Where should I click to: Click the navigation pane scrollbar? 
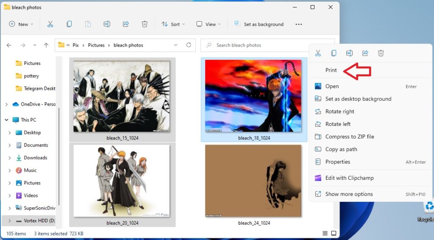[59, 156]
